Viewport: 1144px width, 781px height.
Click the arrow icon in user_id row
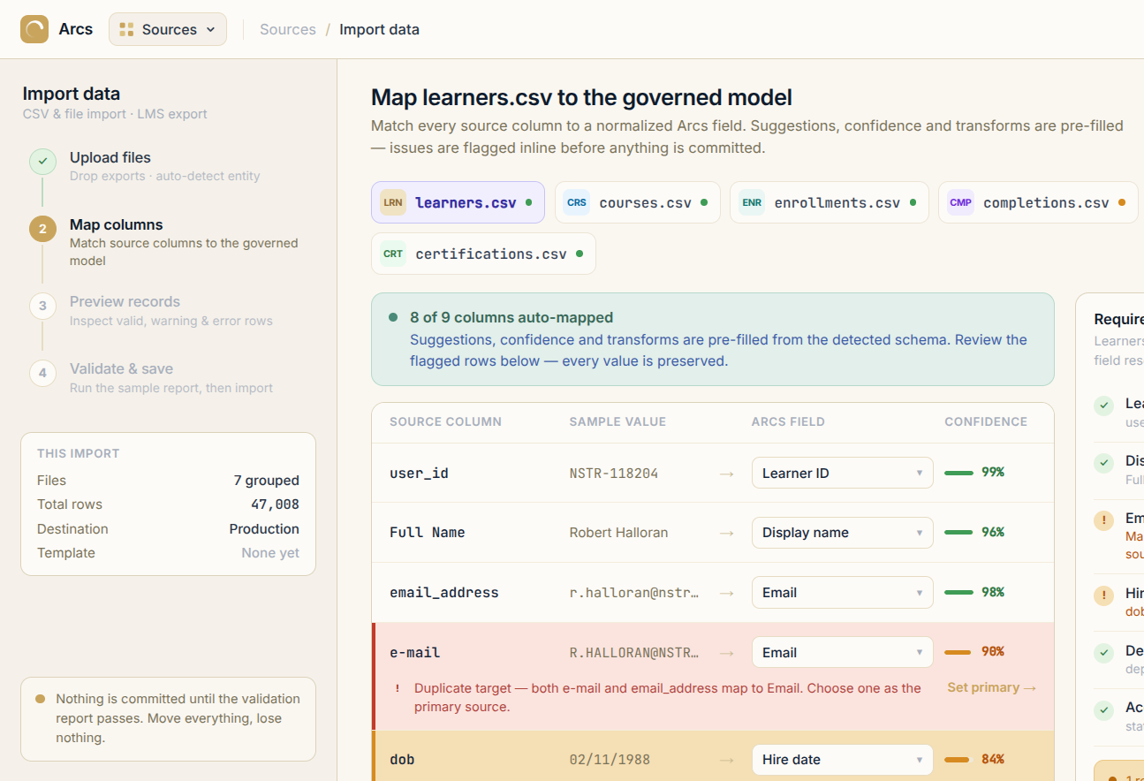point(726,474)
